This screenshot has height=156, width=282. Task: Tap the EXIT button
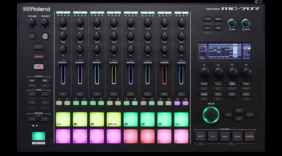pos(232,94)
